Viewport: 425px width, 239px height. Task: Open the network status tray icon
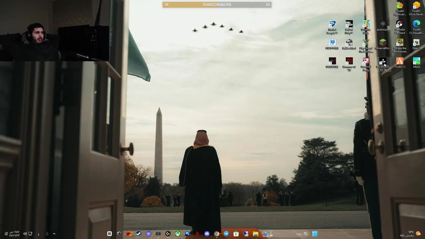point(30,234)
